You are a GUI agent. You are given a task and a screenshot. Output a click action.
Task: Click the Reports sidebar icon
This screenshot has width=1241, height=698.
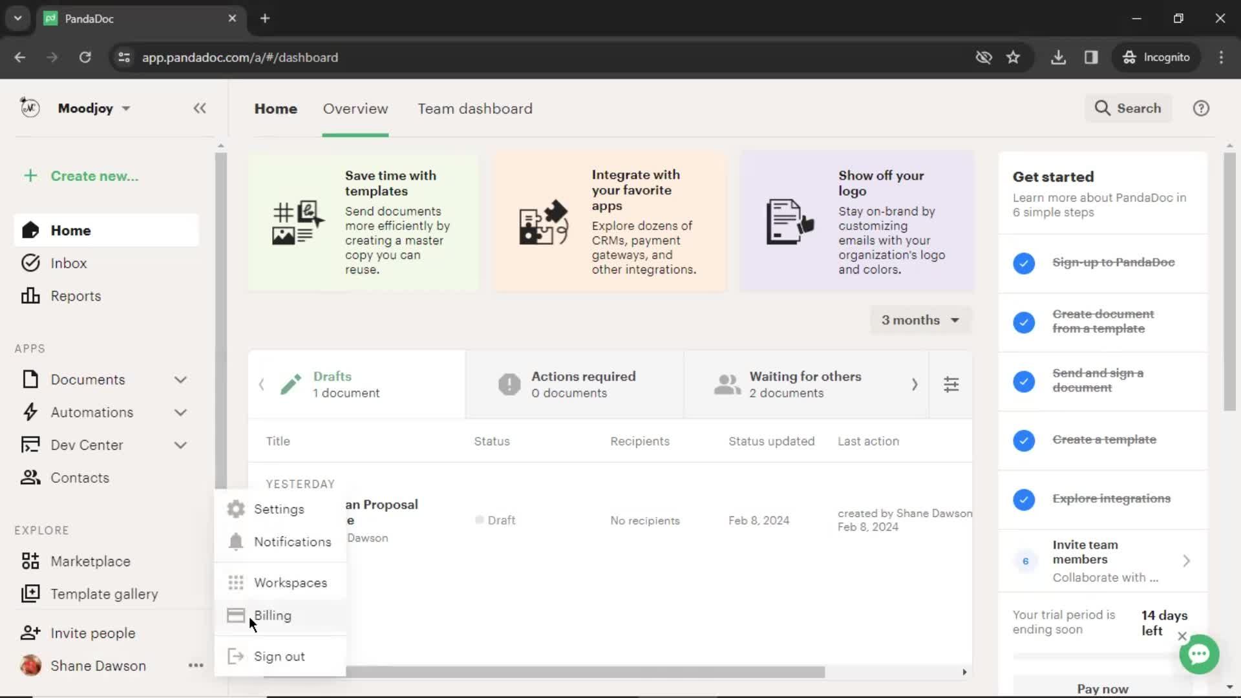30,296
